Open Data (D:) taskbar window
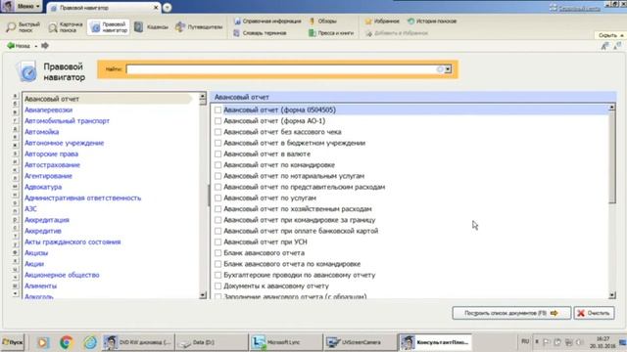627x352 pixels. pos(212,342)
